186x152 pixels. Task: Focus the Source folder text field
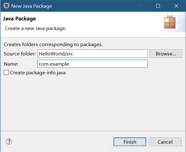point(92,54)
